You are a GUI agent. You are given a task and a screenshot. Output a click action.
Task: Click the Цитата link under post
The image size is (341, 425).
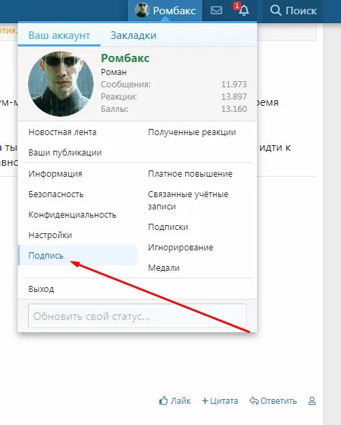tap(224, 401)
